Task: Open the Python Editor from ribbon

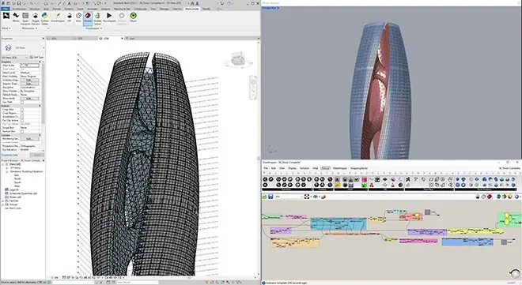Action: tap(44, 18)
